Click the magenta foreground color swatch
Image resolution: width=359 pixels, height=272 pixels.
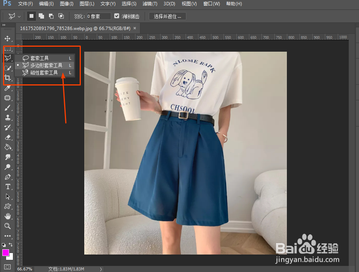[x=5, y=253]
